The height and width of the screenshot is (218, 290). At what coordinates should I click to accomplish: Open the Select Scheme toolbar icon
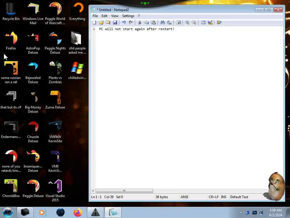(203, 23)
